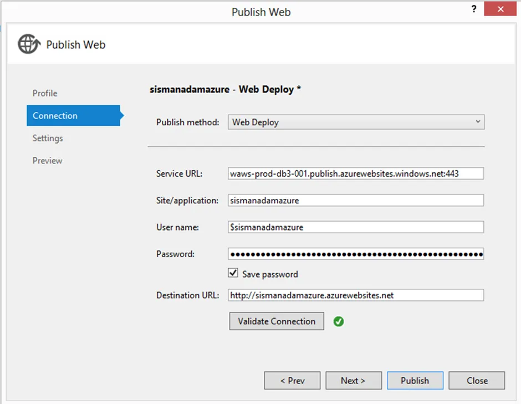
Task: Click into the Site/application field
Action: [x=356, y=201]
